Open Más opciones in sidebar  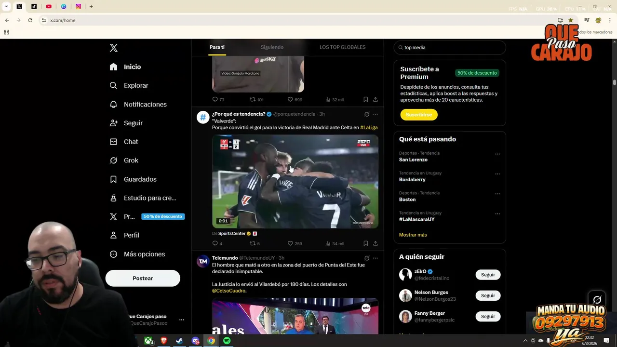coord(137,254)
